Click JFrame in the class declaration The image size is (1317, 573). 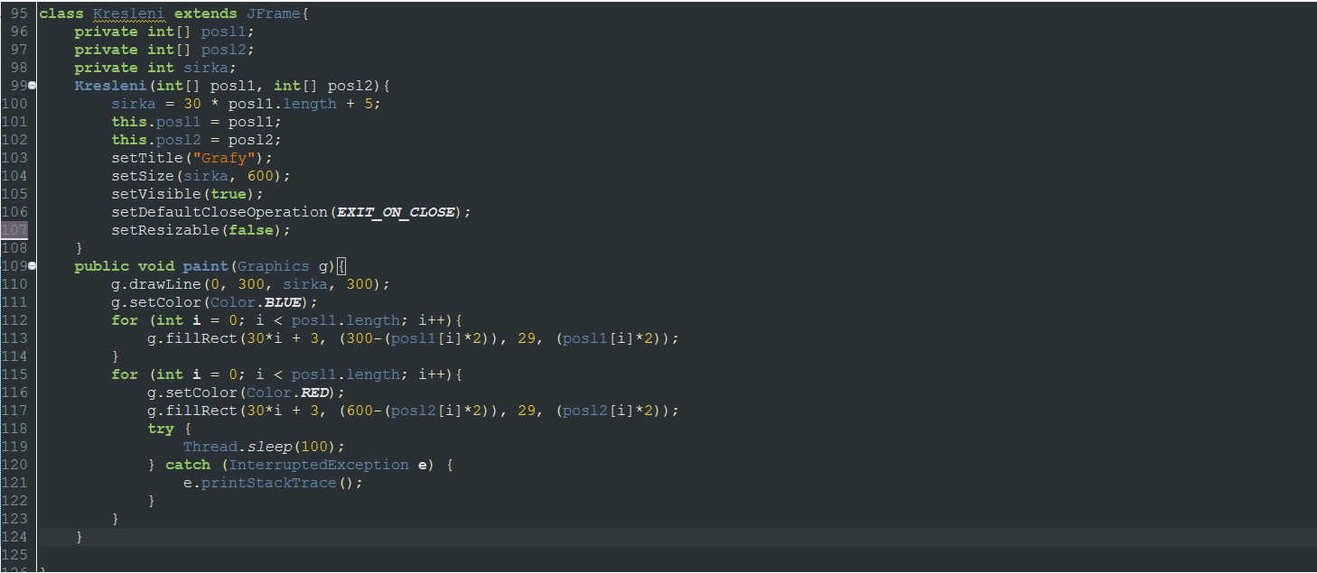coord(273,14)
